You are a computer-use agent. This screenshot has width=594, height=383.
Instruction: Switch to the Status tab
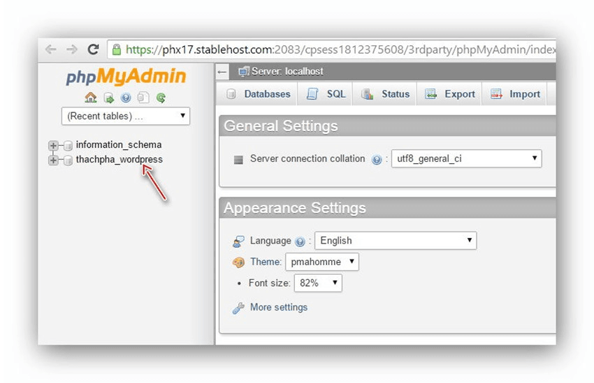[385, 93]
